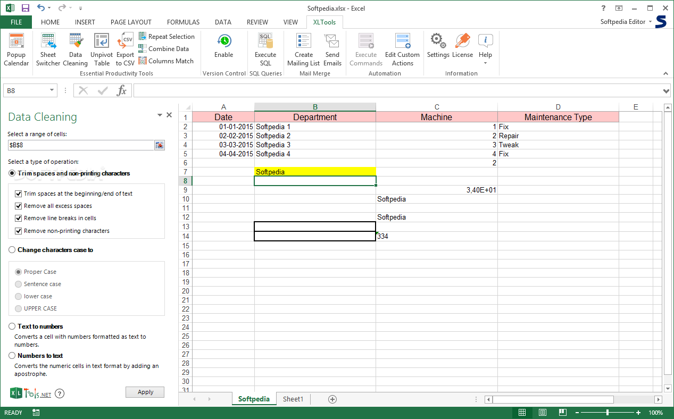Save the workbook from quick access toolbar

26,8
